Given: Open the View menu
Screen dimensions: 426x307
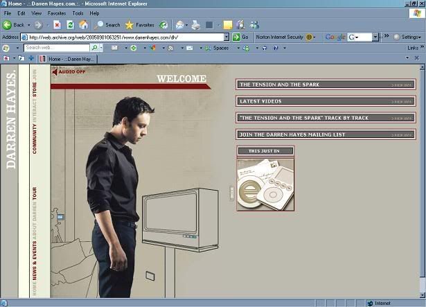Looking at the screenshot, I should [x=36, y=13].
